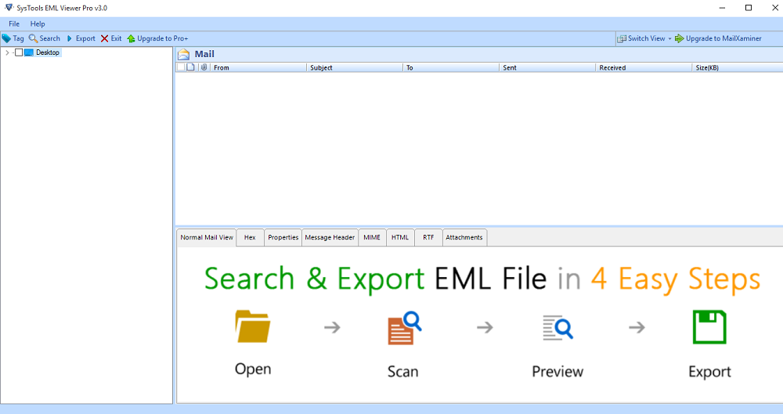Screen dimensions: 783x414
Task: Click the SysTools app logo in title bar
Action: pos(9,8)
